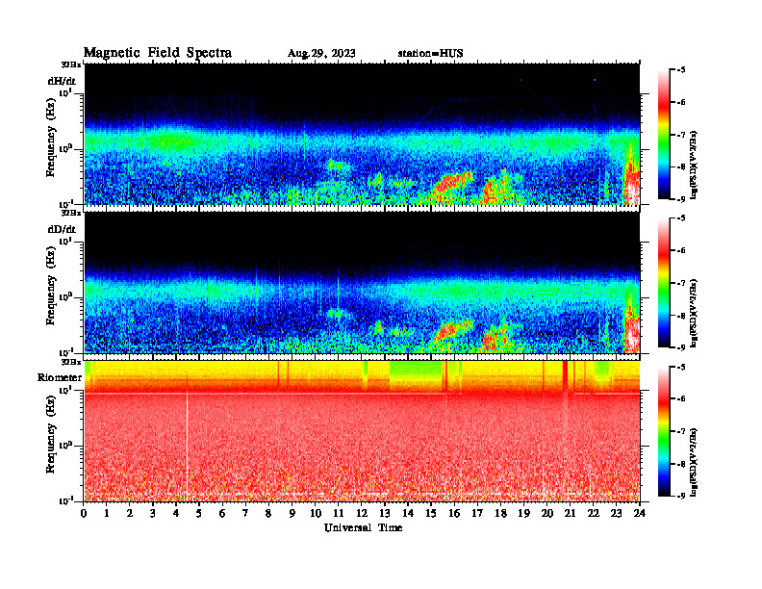The width and height of the screenshot is (762, 589).
Task: Click hour "13" on the time axis
Action: point(385,513)
